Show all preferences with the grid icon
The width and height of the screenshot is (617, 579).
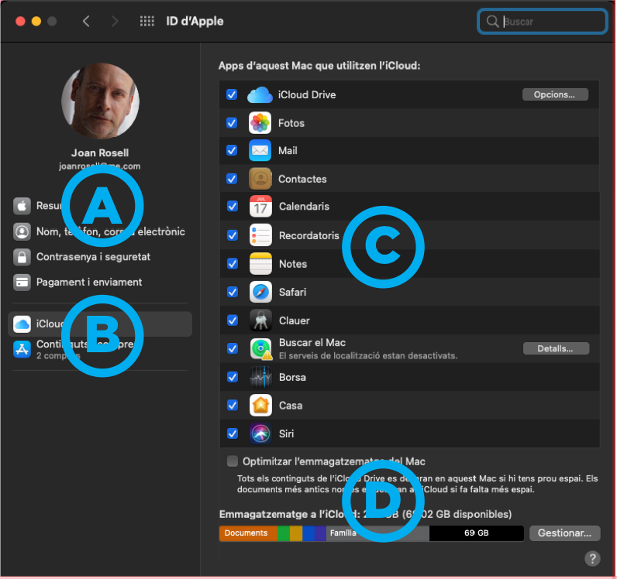(146, 21)
